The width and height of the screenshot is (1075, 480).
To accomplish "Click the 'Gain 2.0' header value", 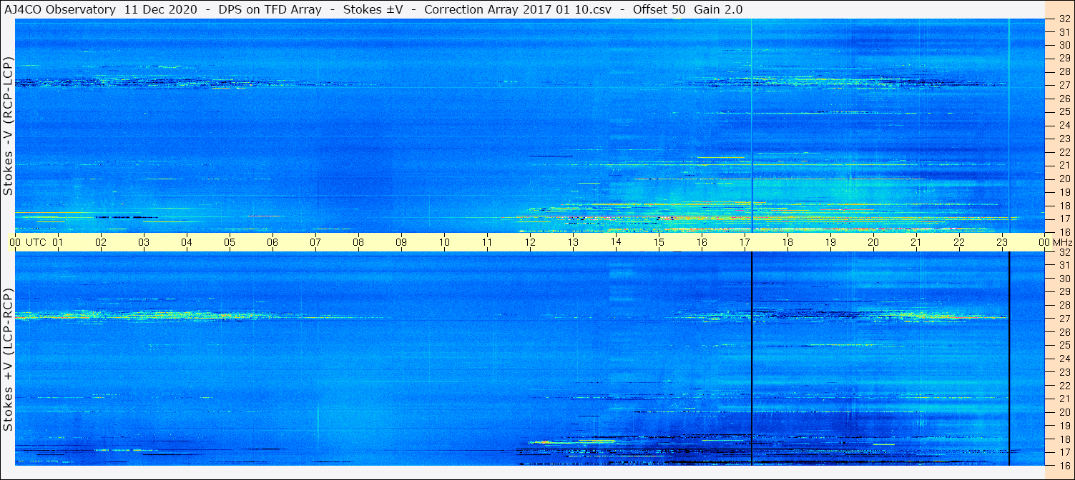I will coord(718,9).
